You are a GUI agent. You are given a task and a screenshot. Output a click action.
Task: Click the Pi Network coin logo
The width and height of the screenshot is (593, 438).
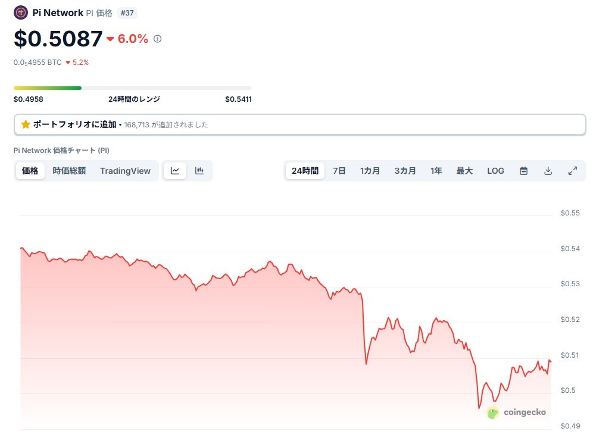coord(20,12)
